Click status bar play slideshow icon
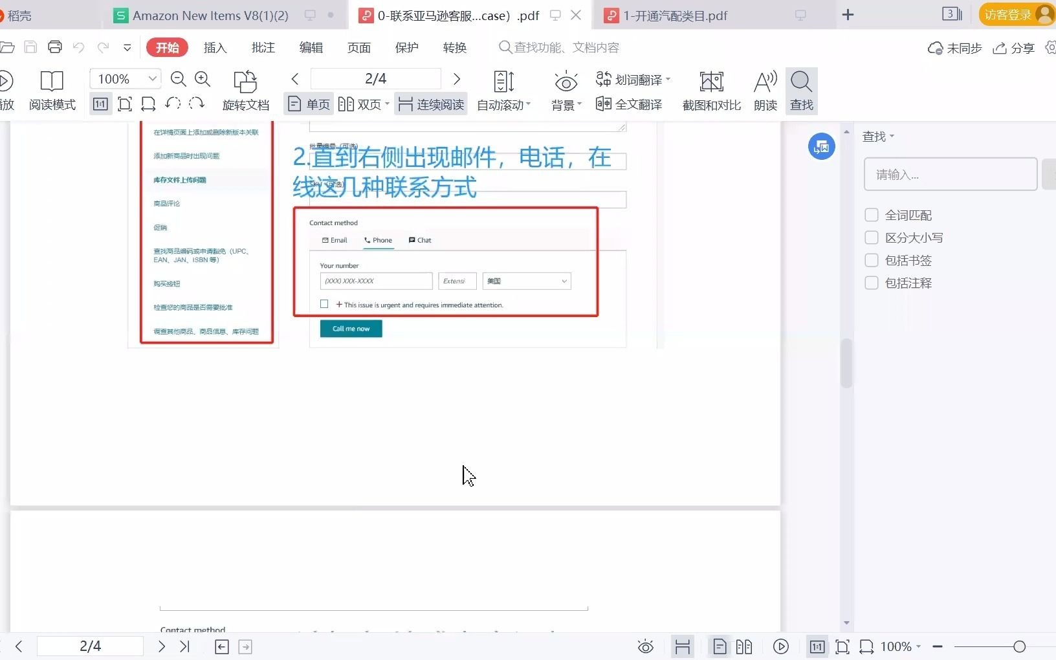Image resolution: width=1056 pixels, height=660 pixels. (781, 646)
